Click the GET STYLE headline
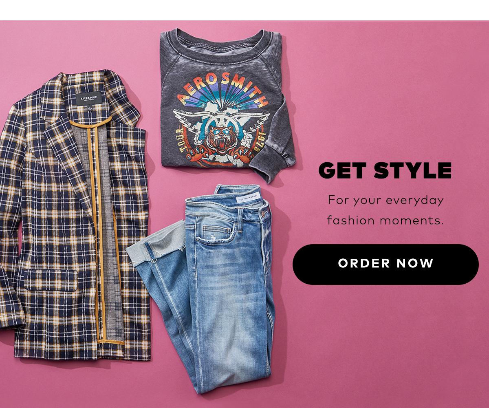489x408 pixels. pos(385,171)
